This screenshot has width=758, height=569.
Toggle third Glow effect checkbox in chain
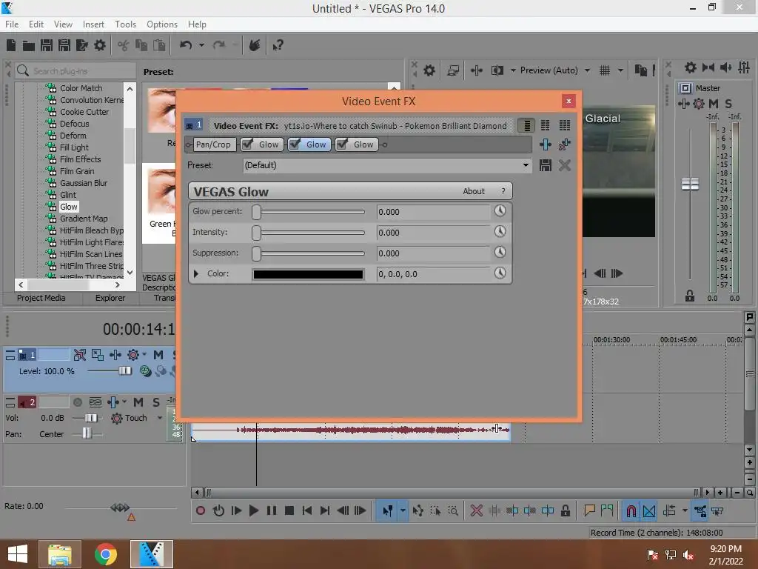(x=342, y=144)
